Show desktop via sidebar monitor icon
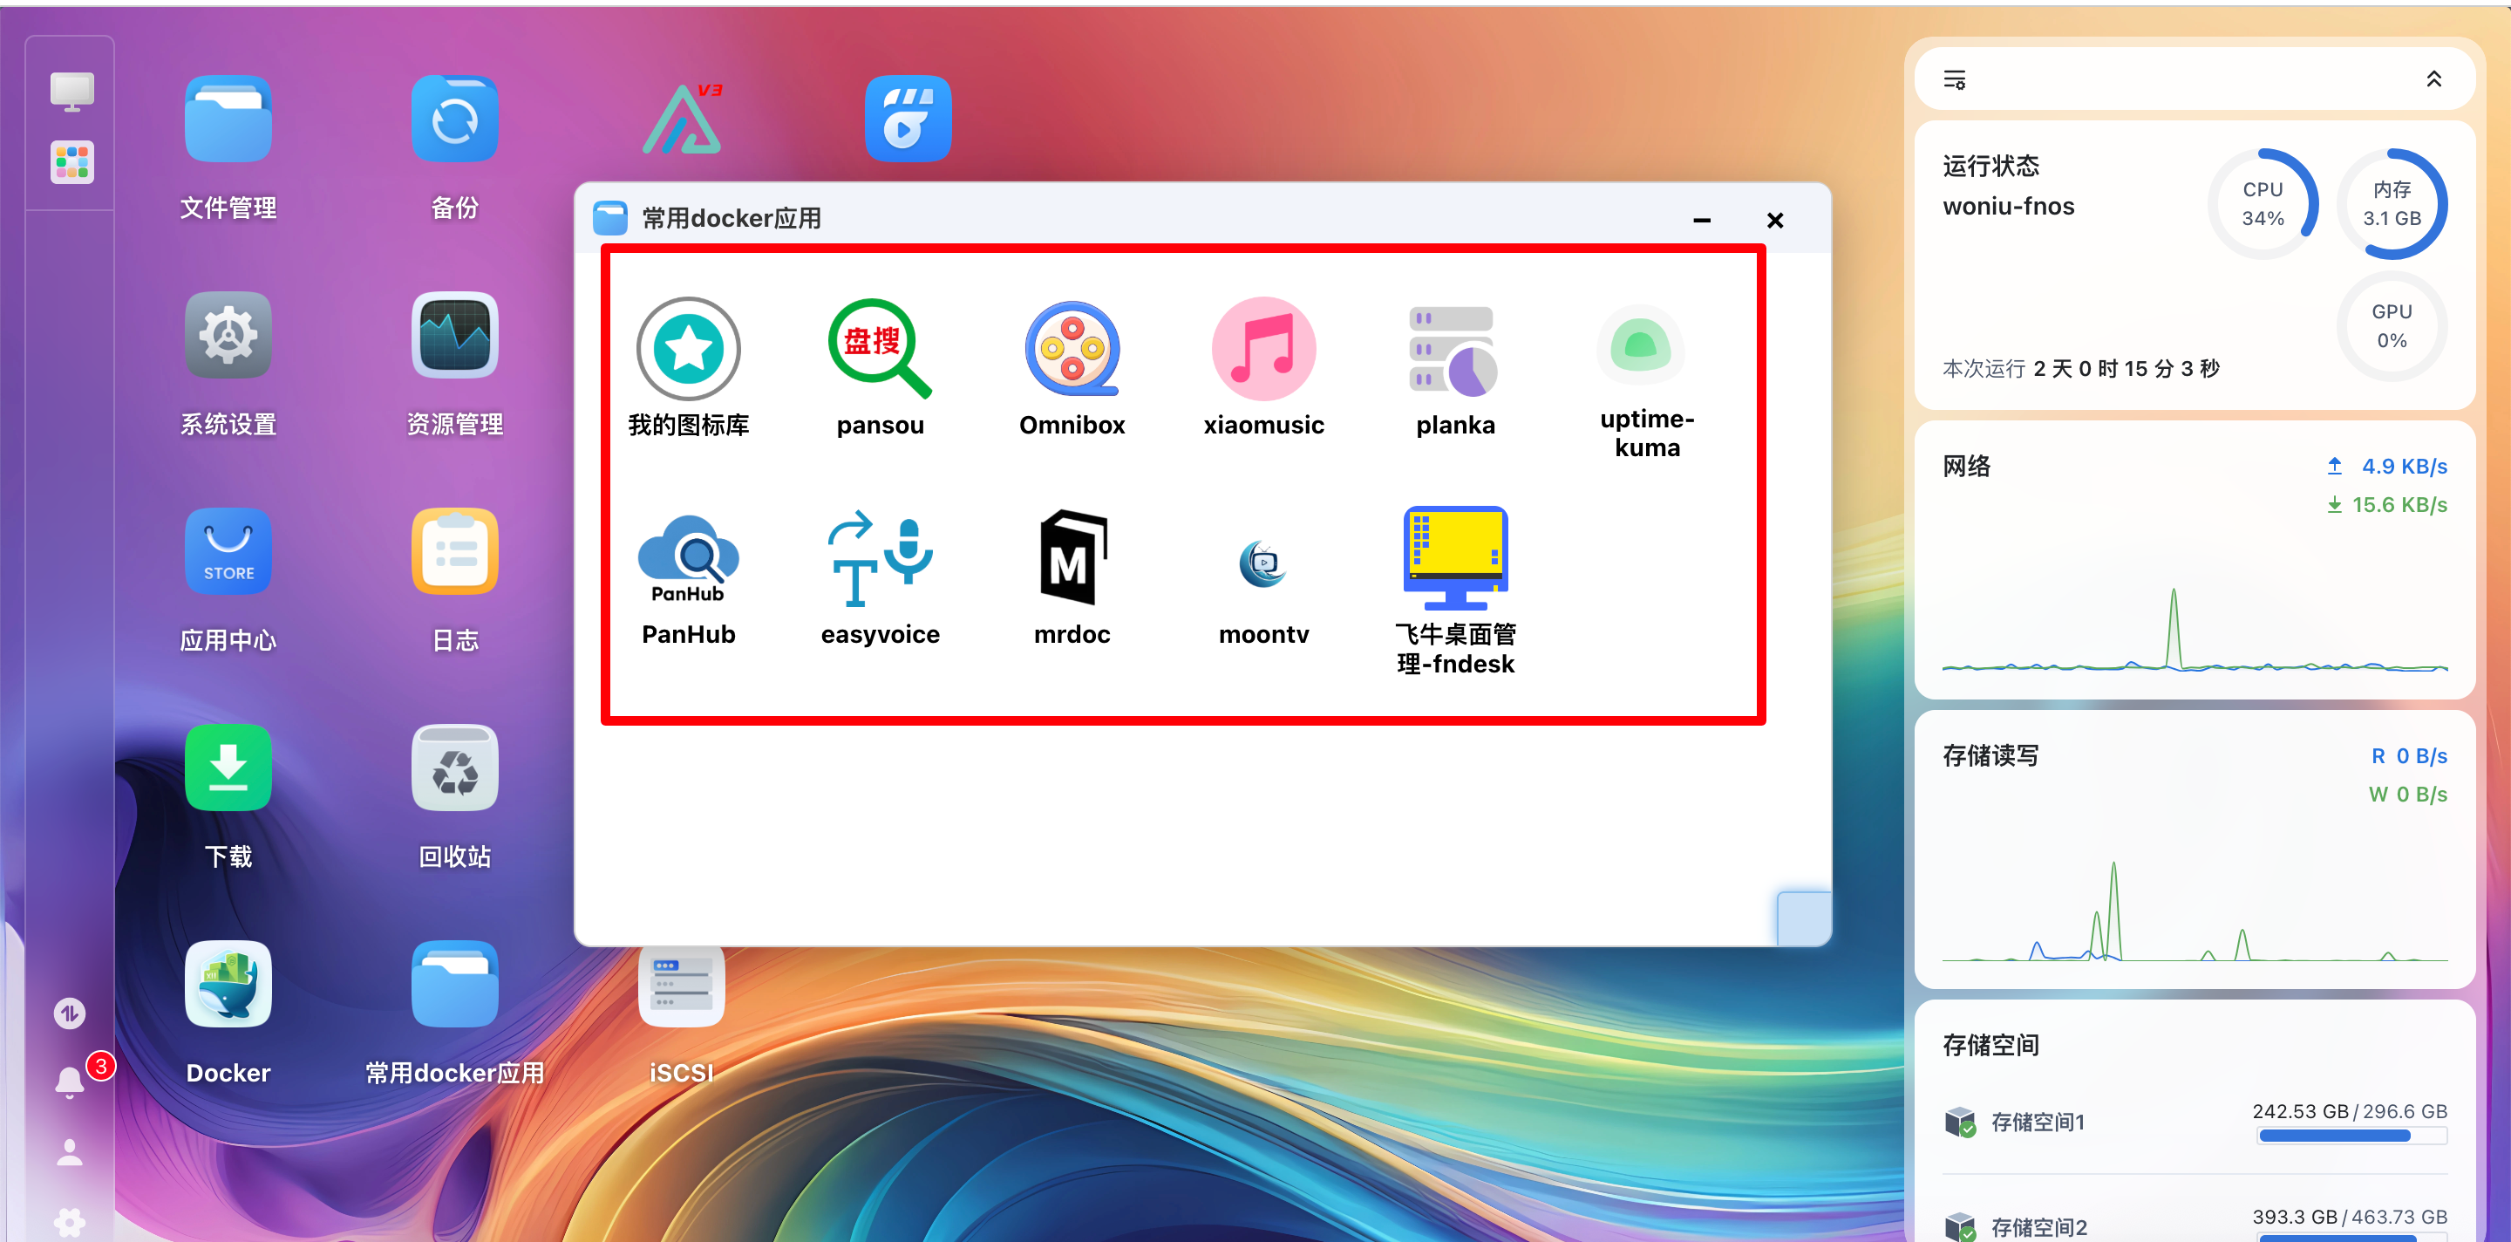The image size is (2511, 1242). tap(72, 92)
